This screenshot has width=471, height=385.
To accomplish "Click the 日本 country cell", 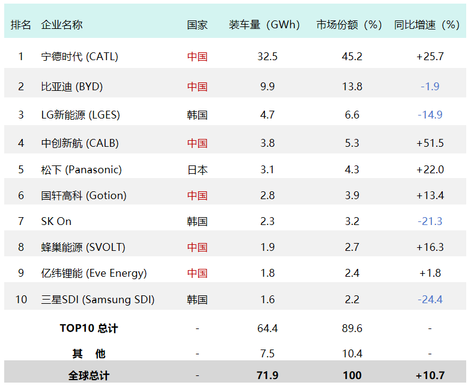I will (x=197, y=170).
